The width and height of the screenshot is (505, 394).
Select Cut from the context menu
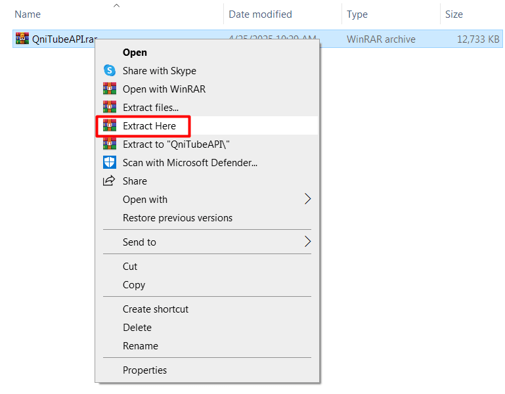[206, 266]
